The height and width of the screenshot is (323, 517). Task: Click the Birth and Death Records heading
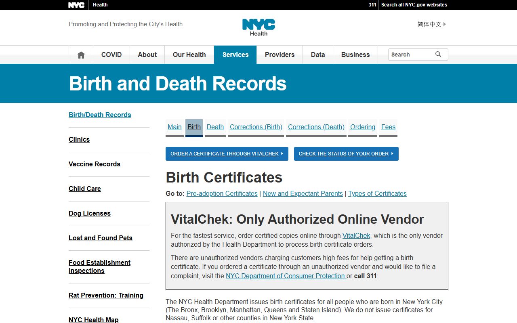[178, 84]
